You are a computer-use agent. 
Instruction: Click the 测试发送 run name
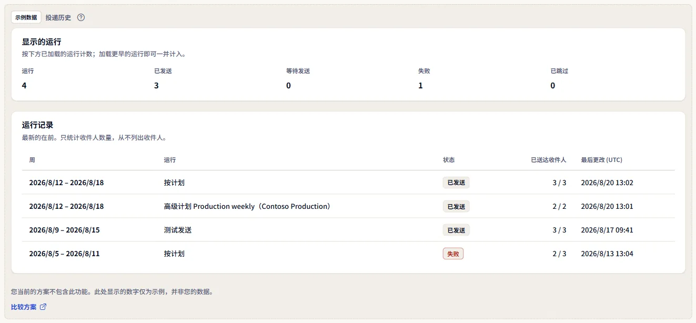[x=178, y=230]
